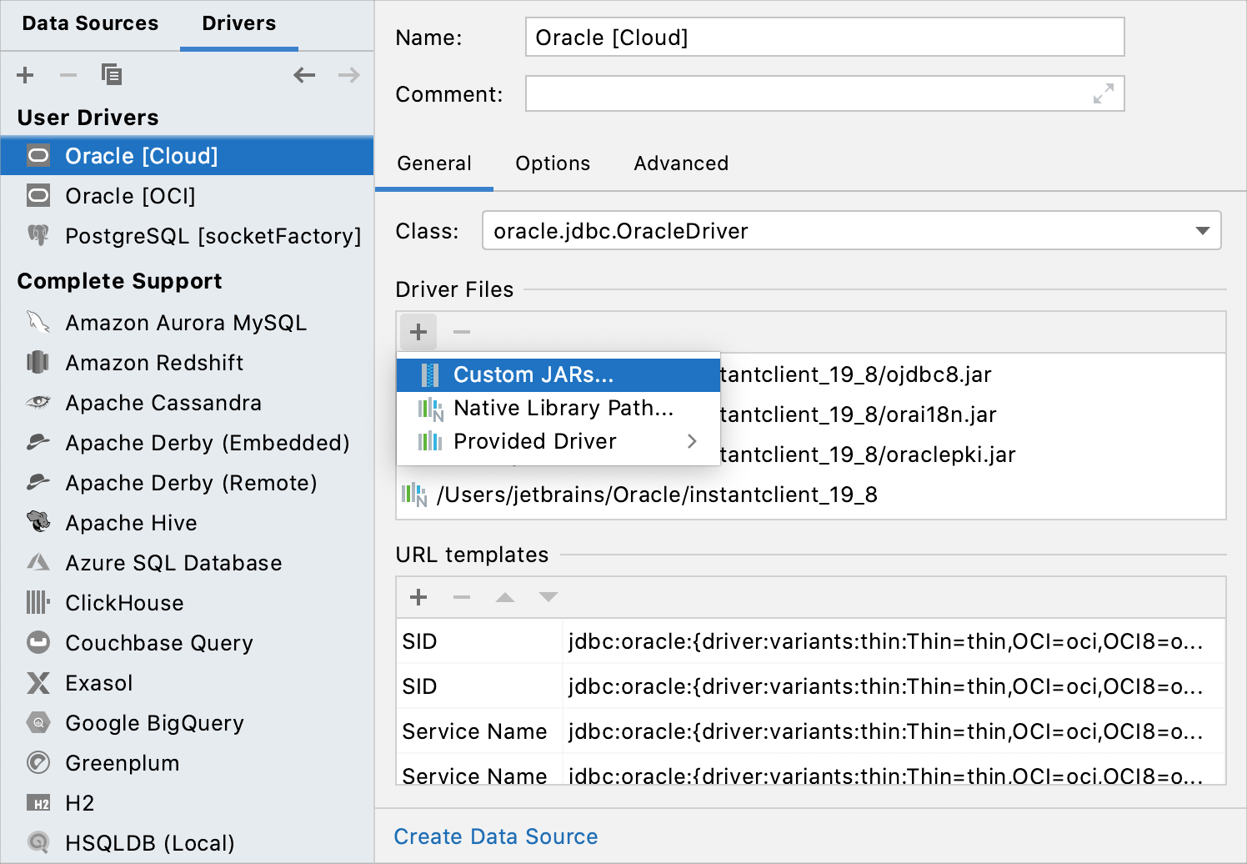Select Native Library Path option
1247x864 pixels.
pos(563,408)
